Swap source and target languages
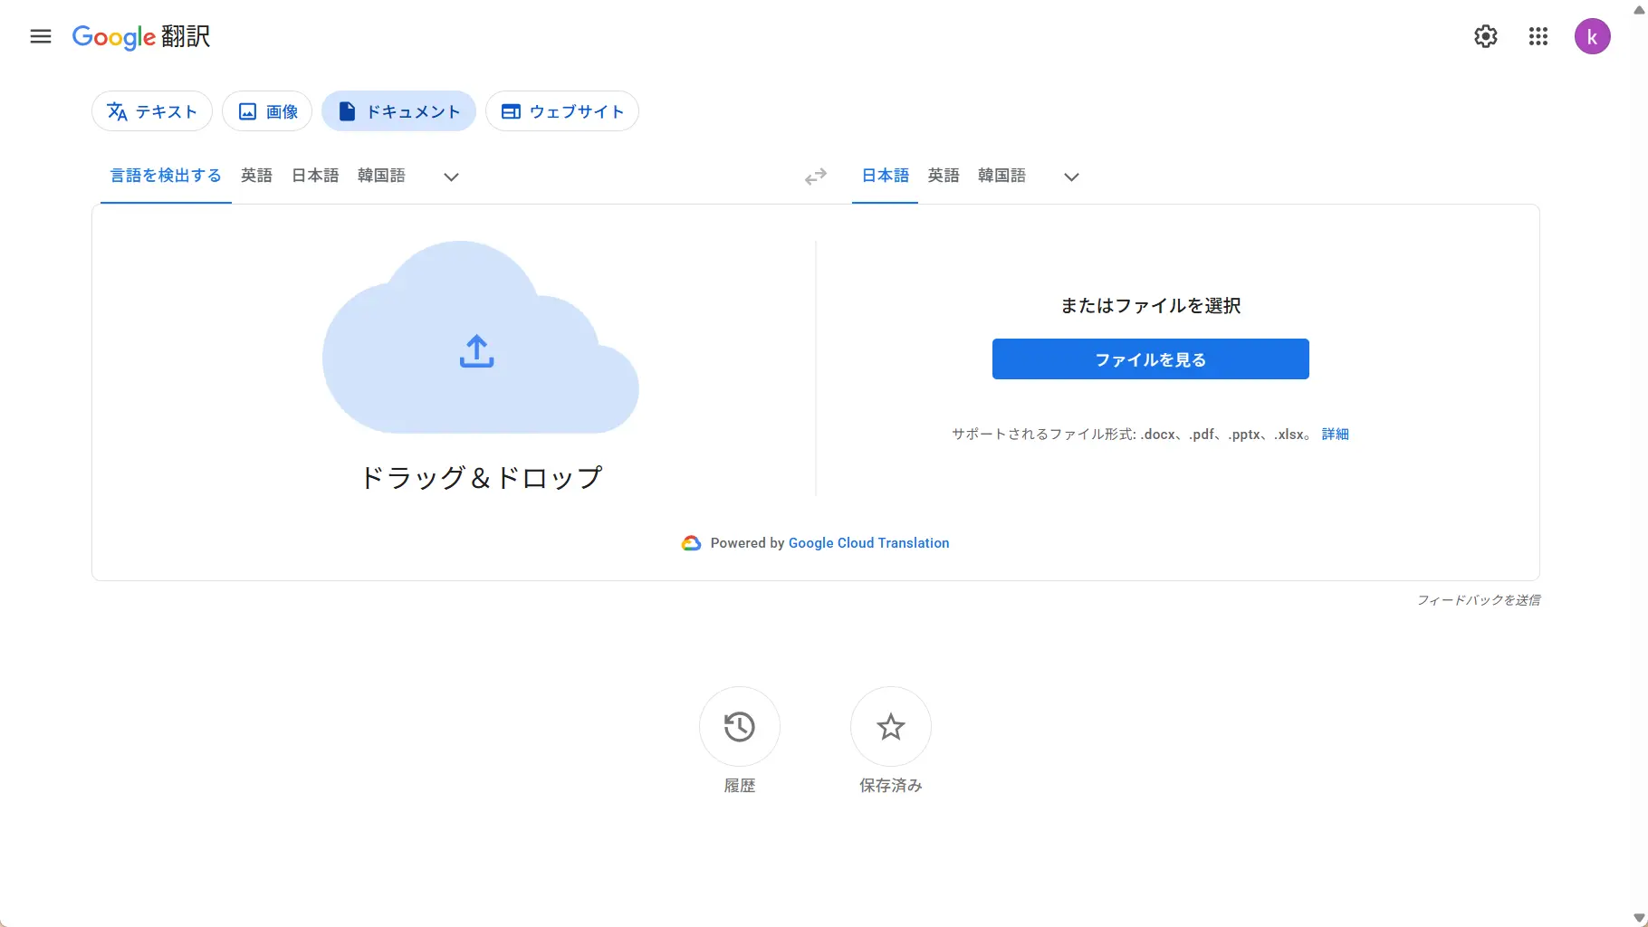 click(816, 177)
